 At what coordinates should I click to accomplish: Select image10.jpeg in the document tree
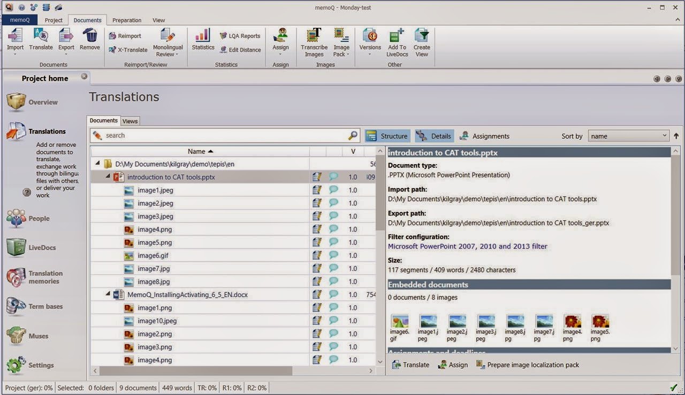157,321
